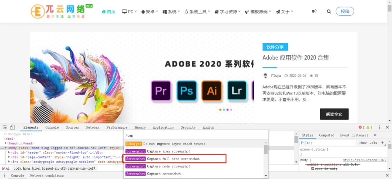Toggle the :hov element state panel

[363, 143]
